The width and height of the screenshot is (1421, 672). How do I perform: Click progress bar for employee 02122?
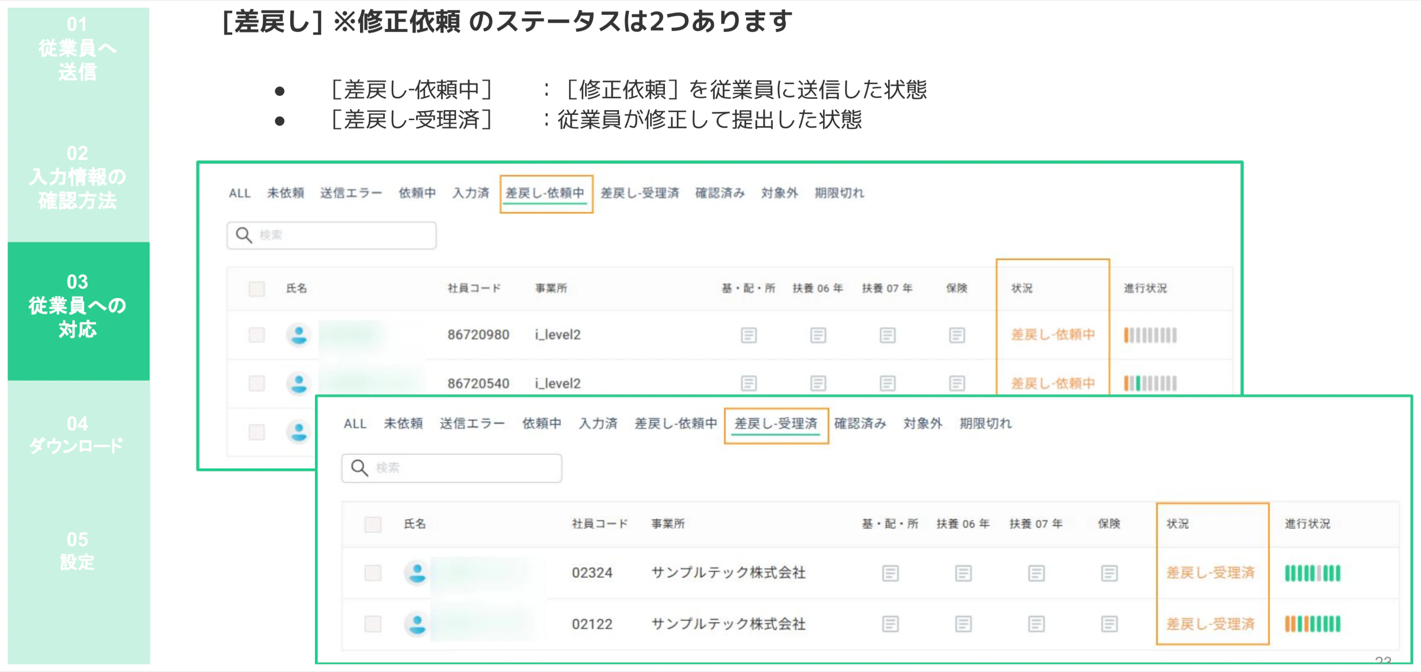(x=1312, y=624)
